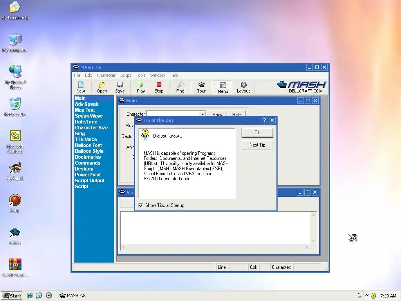Screen dimensions: 401x301
Task: Select the Pego desktop shortcut
Action: [x=15, y=203]
